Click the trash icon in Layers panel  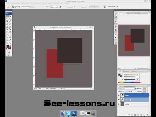147,115
